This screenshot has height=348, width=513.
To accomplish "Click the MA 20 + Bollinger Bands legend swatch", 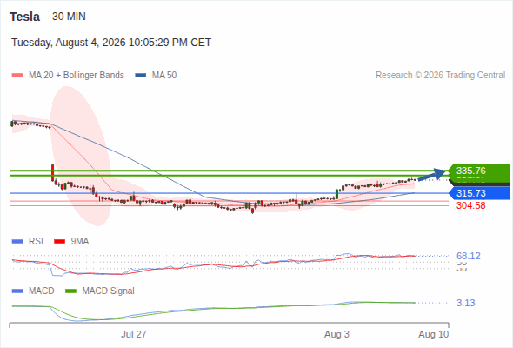I will point(17,76).
